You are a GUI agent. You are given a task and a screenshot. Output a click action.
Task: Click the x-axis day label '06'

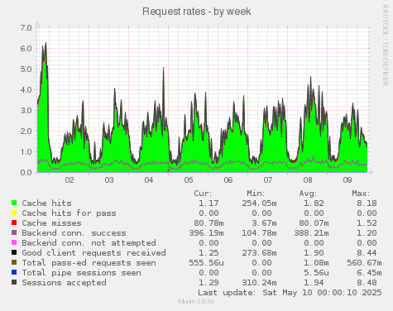(228, 180)
